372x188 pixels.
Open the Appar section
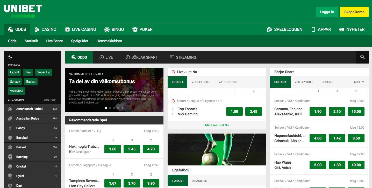tap(321, 29)
